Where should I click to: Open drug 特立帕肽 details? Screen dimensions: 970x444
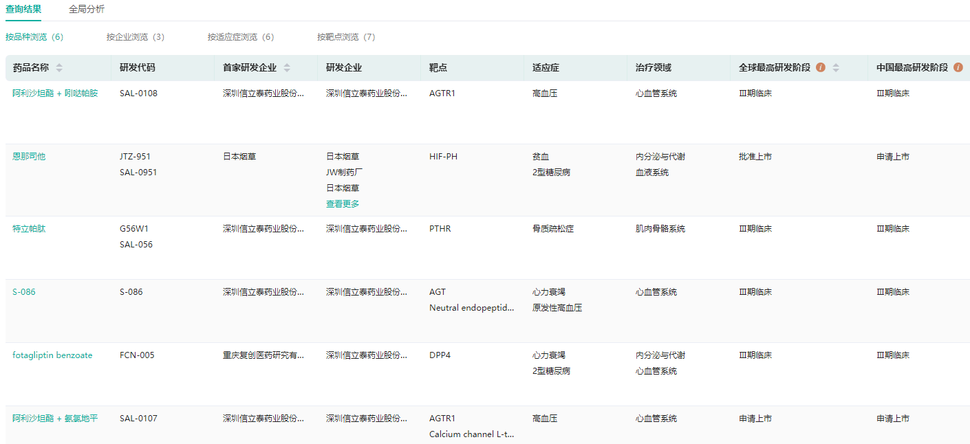pyautogui.click(x=29, y=229)
